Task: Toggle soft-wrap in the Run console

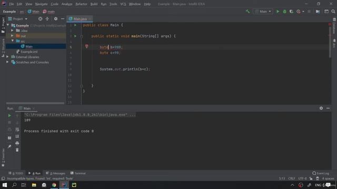Action: click(17, 130)
